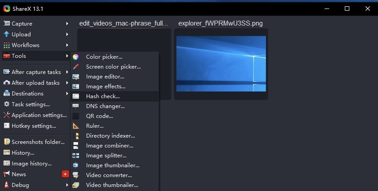
Task: Click the Video converter icon
Action: coord(76,175)
